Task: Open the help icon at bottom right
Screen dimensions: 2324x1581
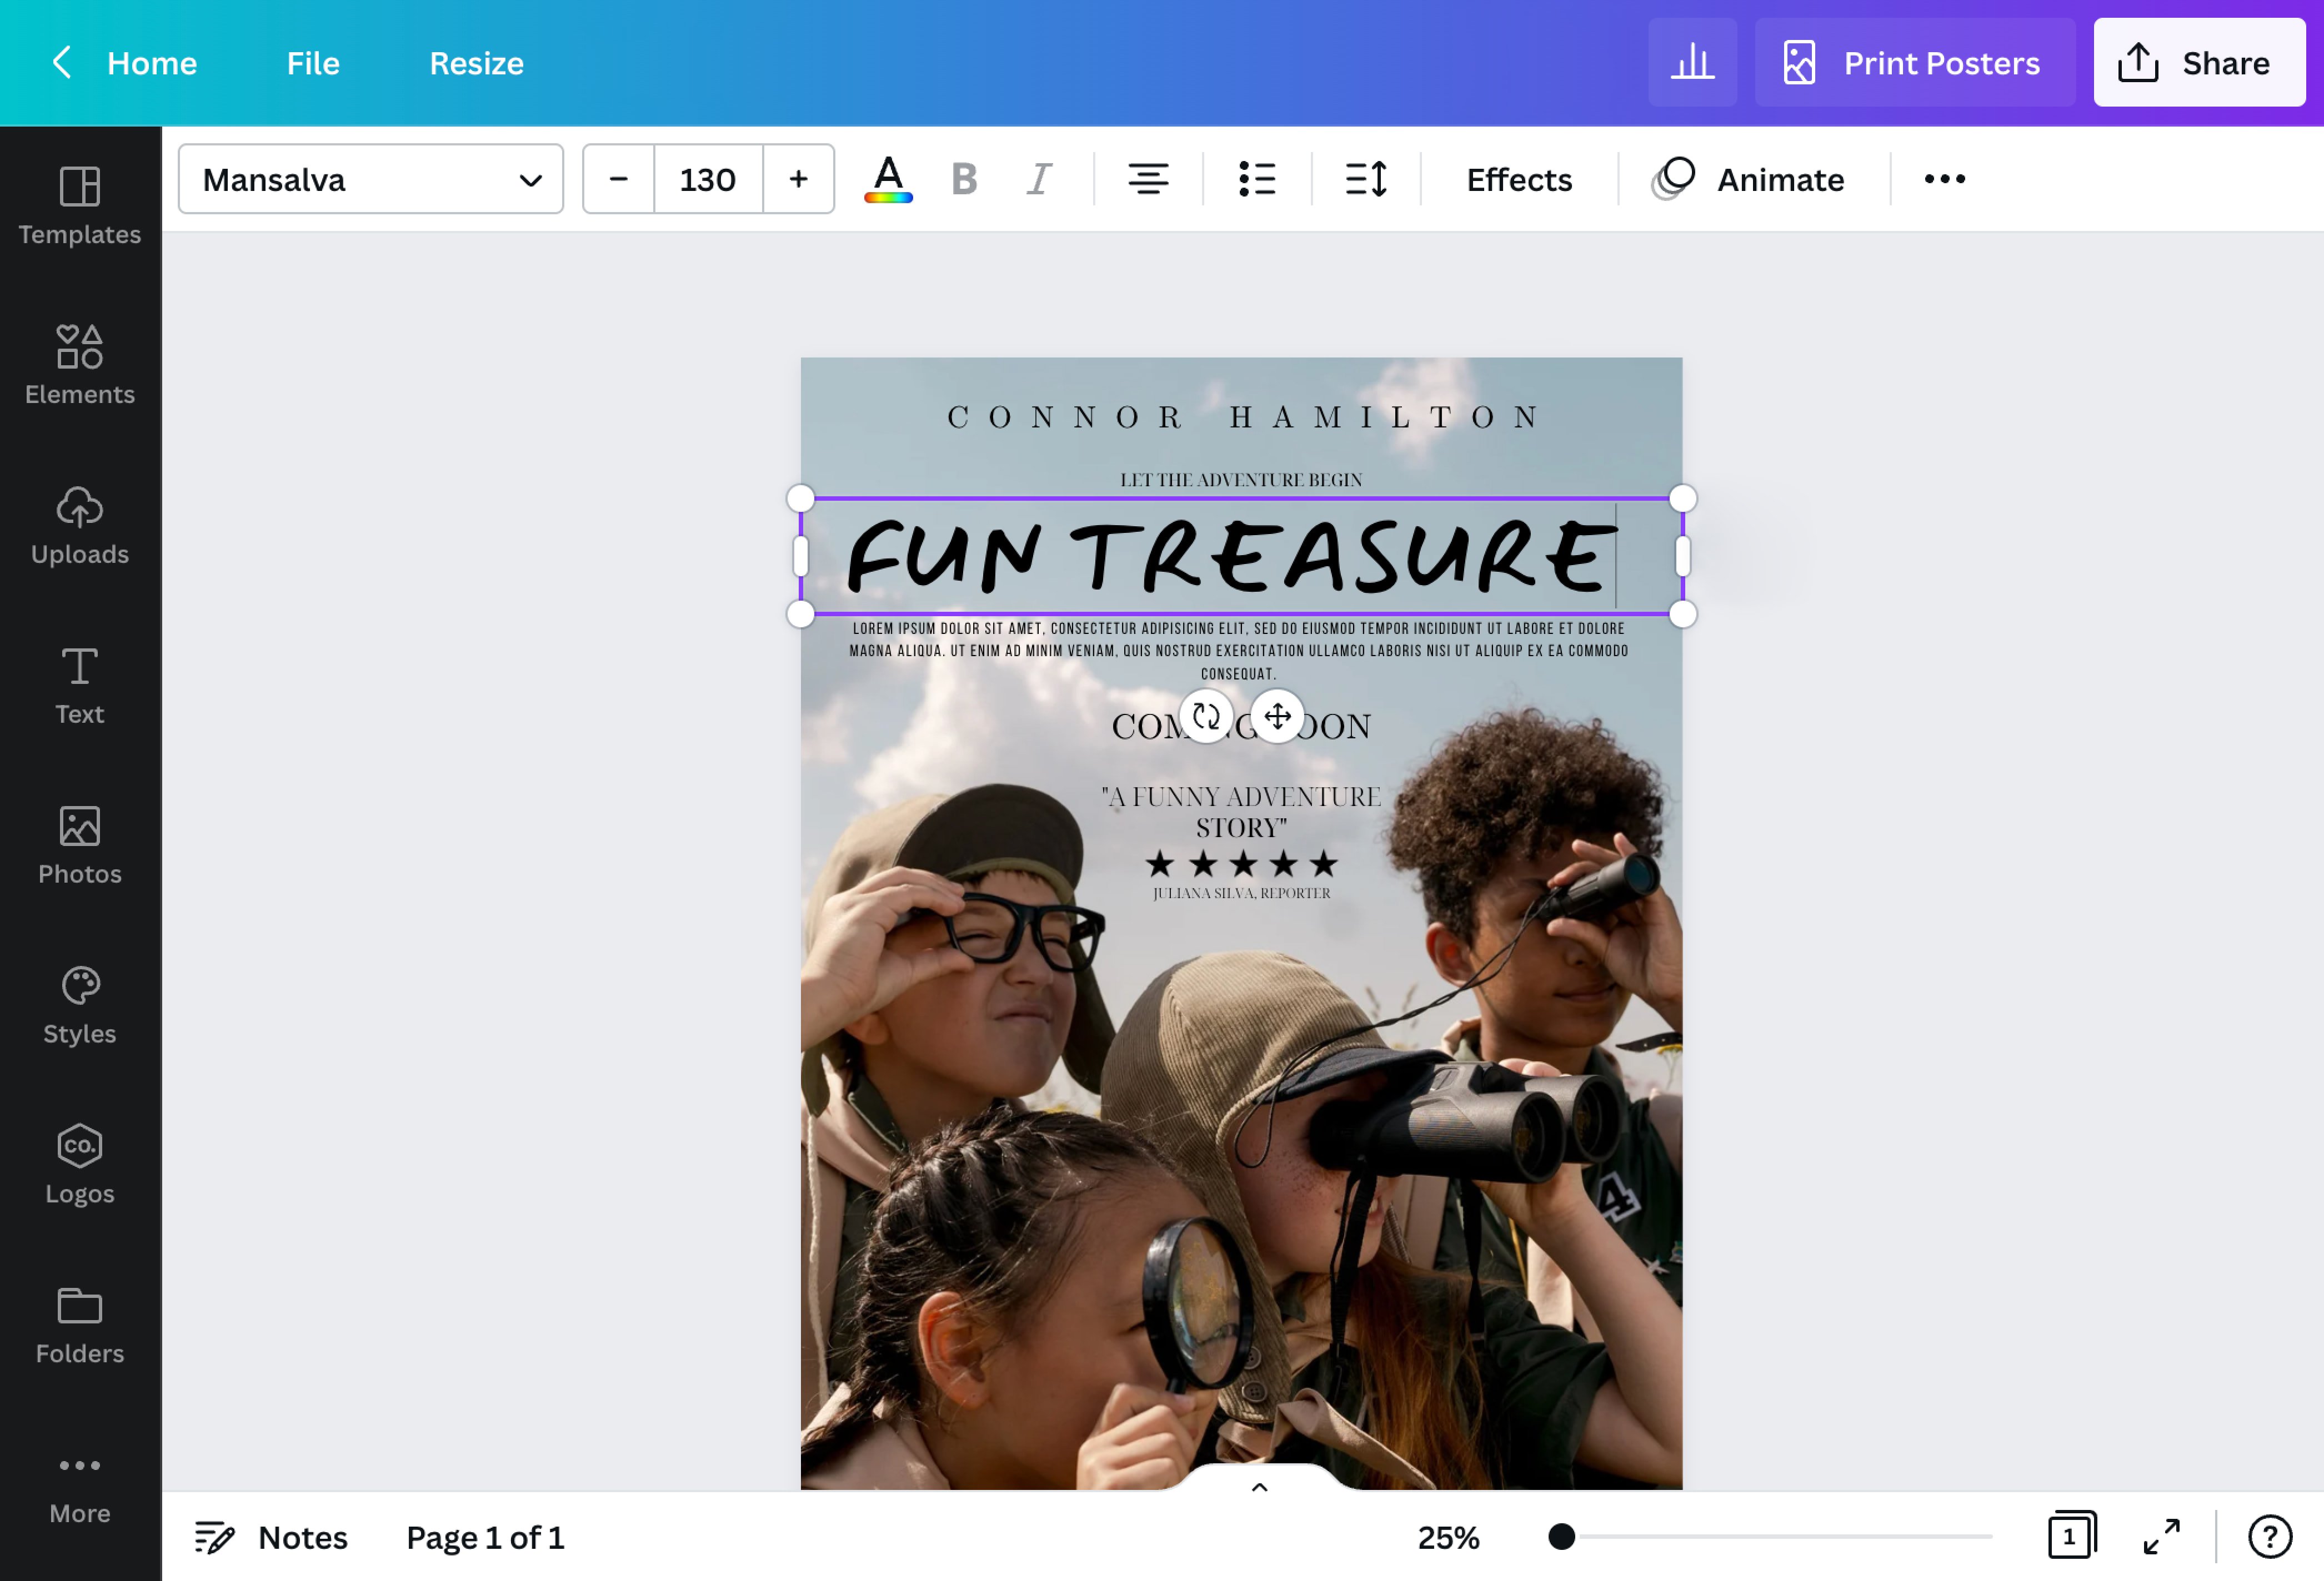Action: [x=2270, y=1537]
